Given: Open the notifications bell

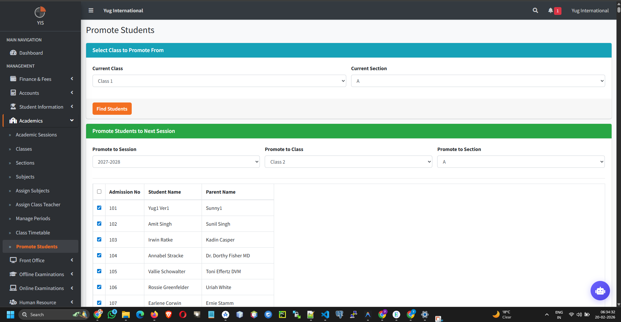Looking at the screenshot, I should click(x=550, y=10).
